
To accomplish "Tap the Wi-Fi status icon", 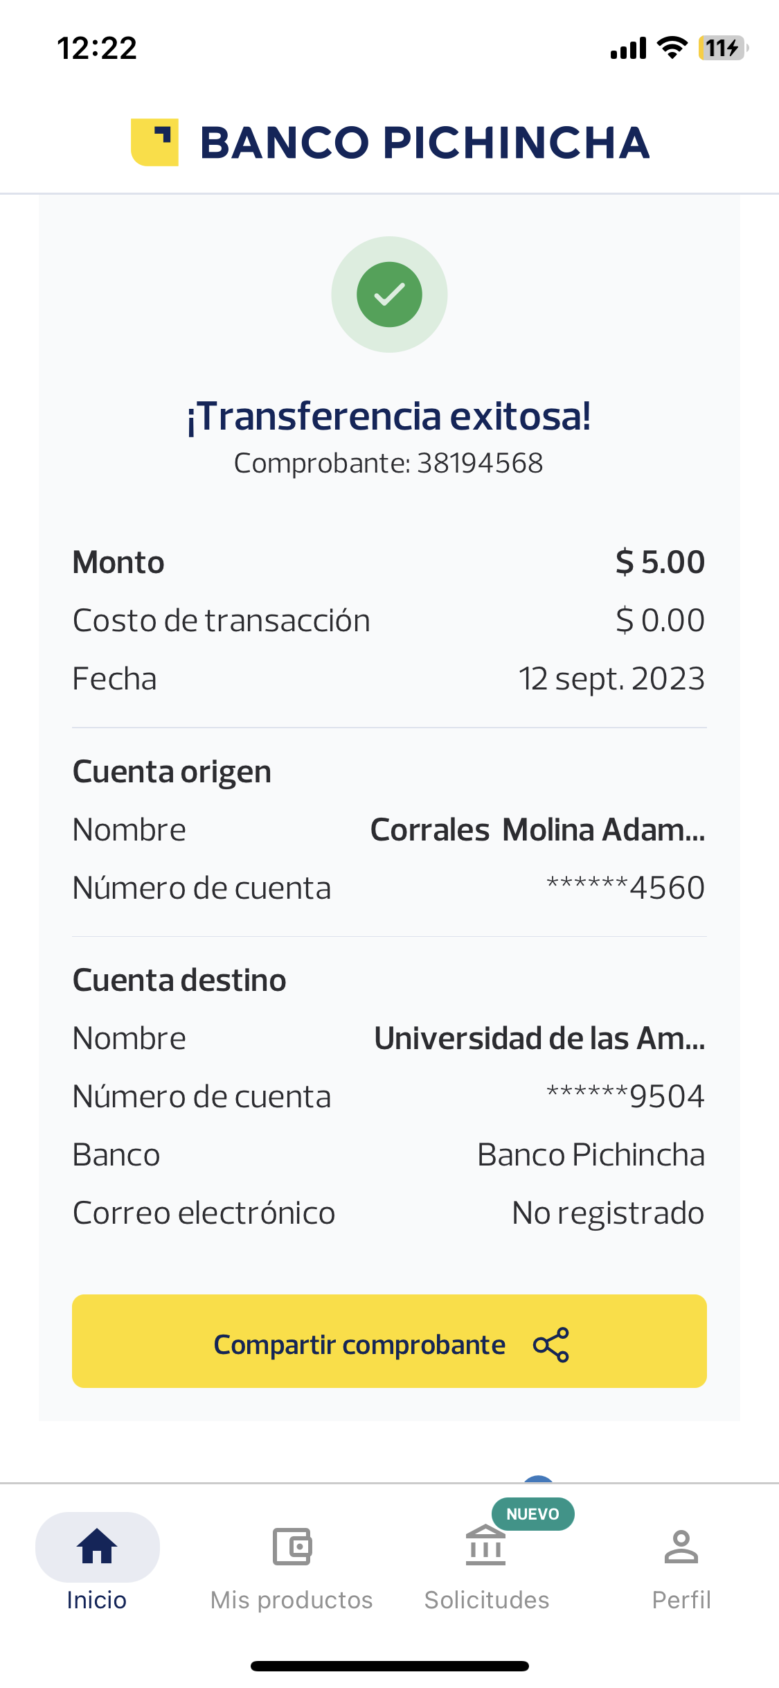I will [672, 48].
